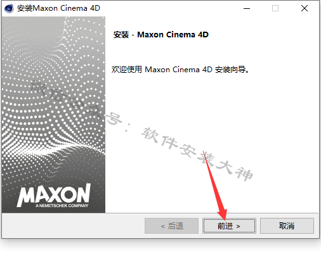
Task: Click the 微信公众号 watermark over the banner
Action: click(76, 103)
